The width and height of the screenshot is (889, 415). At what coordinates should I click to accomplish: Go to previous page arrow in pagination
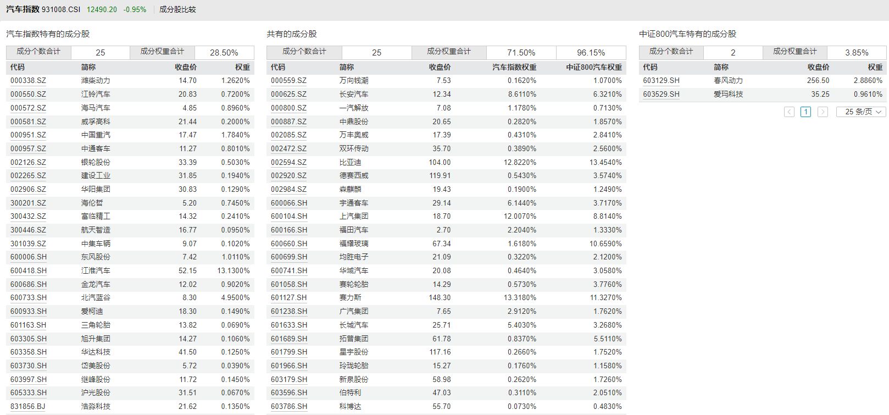tap(790, 112)
